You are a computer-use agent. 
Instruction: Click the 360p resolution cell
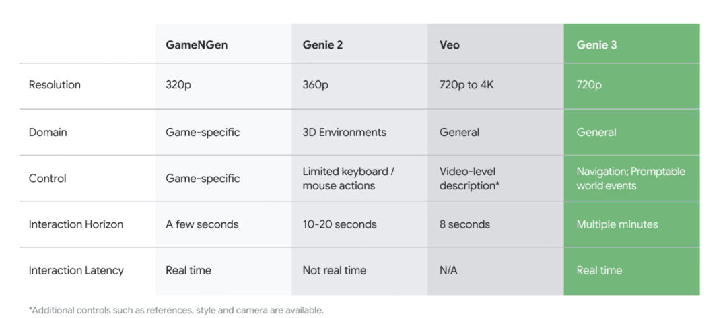click(x=316, y=85)
